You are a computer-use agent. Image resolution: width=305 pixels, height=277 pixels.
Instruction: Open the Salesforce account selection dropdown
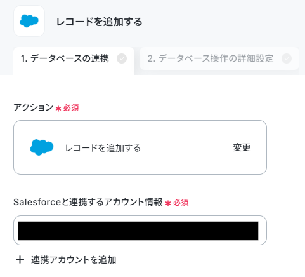tap(140, 231)
